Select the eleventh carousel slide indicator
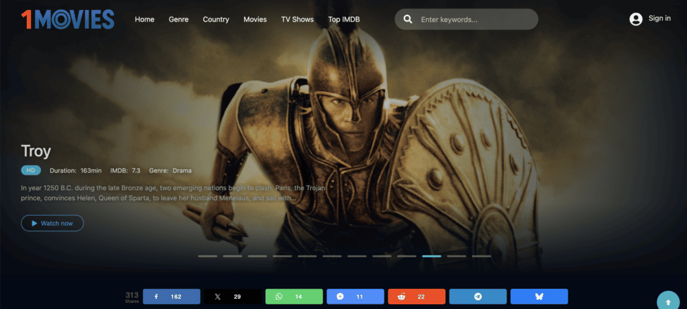This screenshot has width=687, height=309. point(456,256)
